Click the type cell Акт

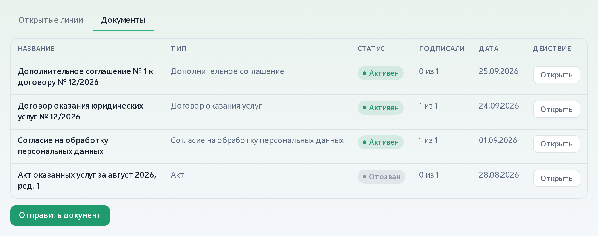click(x=177, y=175)
